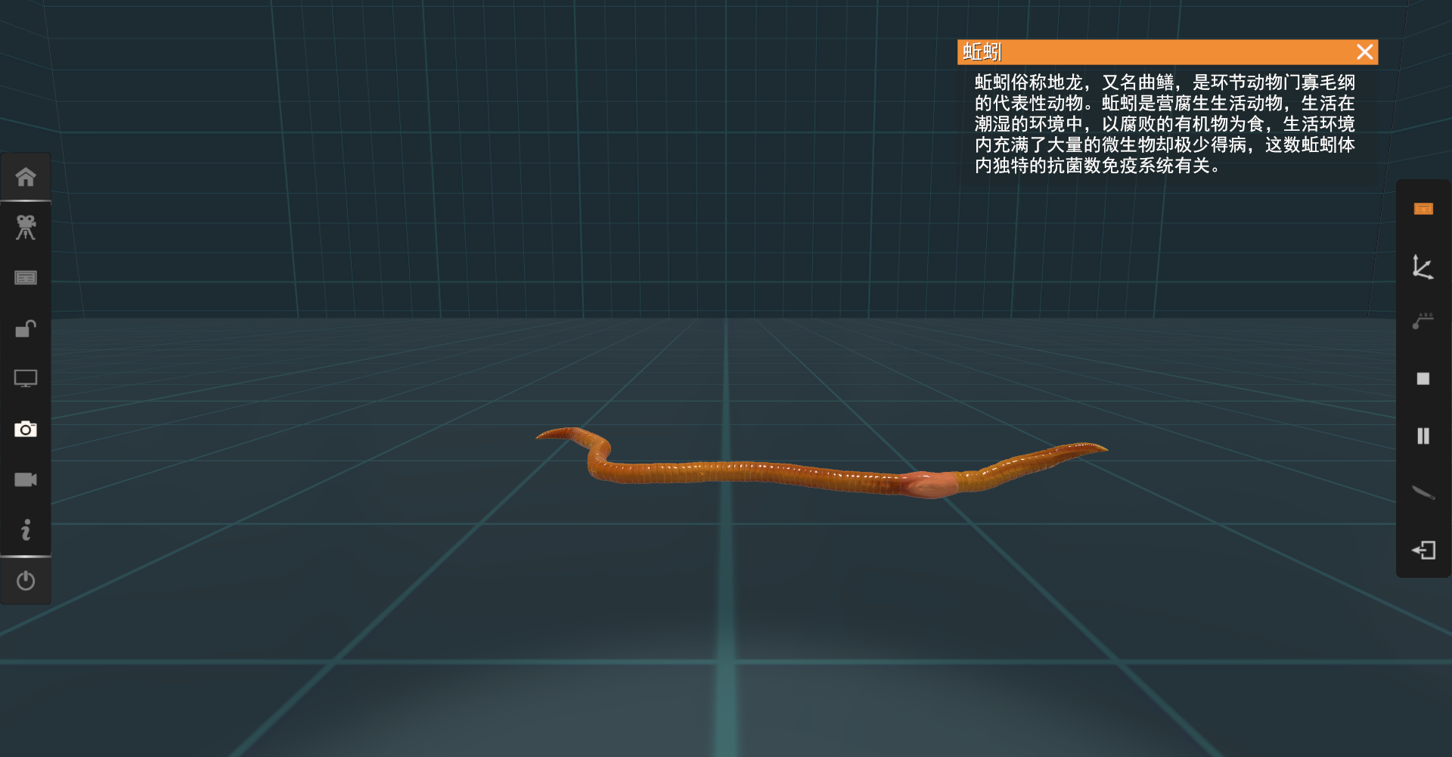Select the monitor display icon

point(26,379)
